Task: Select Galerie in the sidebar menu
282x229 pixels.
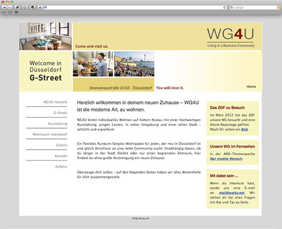Action: pyautogui.click(x=61, y=145)
